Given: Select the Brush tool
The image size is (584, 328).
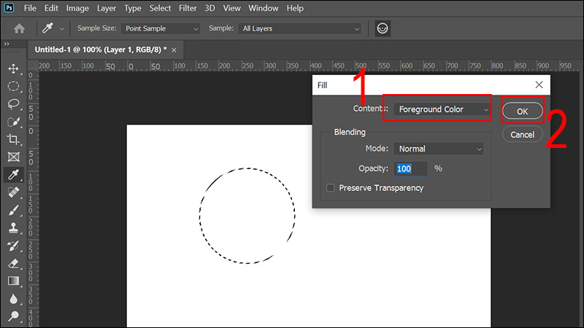Looking at the screenshot, I should click(13, 210).
